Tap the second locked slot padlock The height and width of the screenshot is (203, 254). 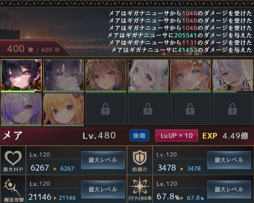pyautogui.click(x=148, y=109)
